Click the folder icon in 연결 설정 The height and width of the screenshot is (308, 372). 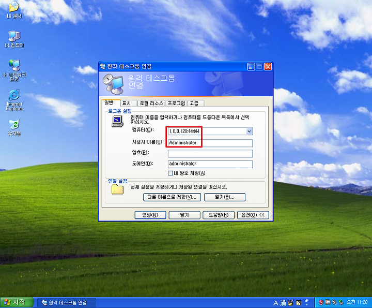click(x=117, y=189)
